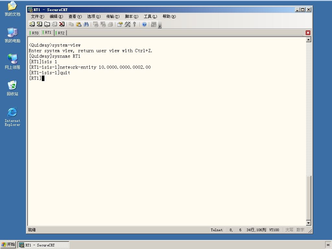
Task: Click the '[RT1-isis-1]quit' line
Action: click(50, 73)
